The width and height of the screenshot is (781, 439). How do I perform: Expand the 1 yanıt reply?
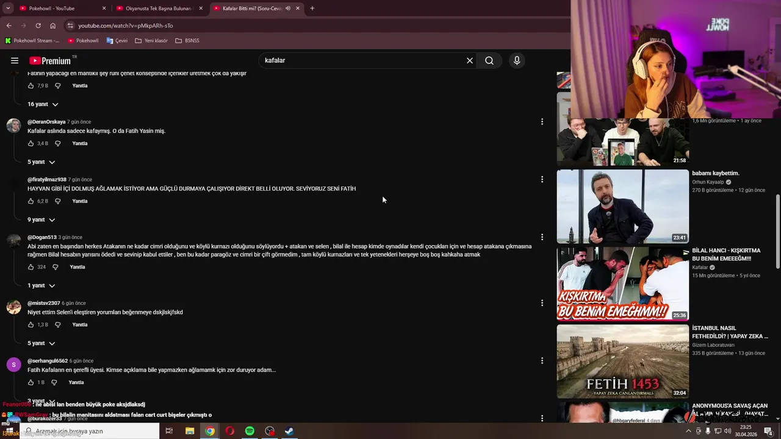click(x=41, y=285)
